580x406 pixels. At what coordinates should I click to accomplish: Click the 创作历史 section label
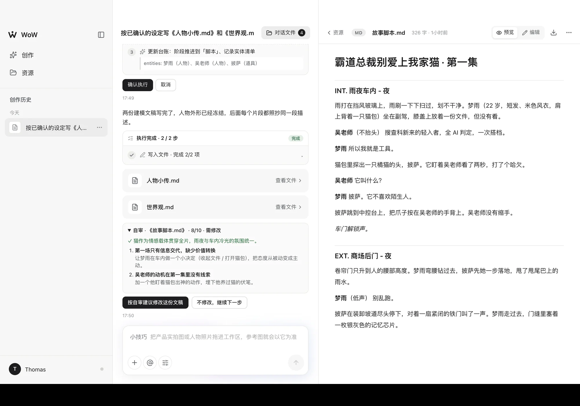[x=20, y=100]
